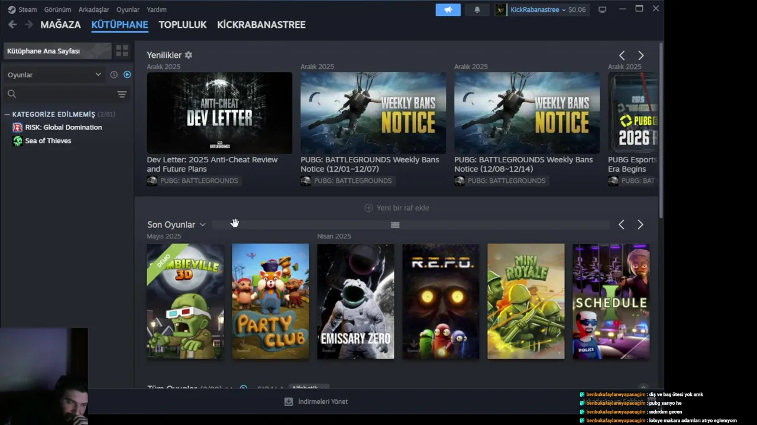Show next Yenilikler news items
757x425 pixels.
click(640, 55)
